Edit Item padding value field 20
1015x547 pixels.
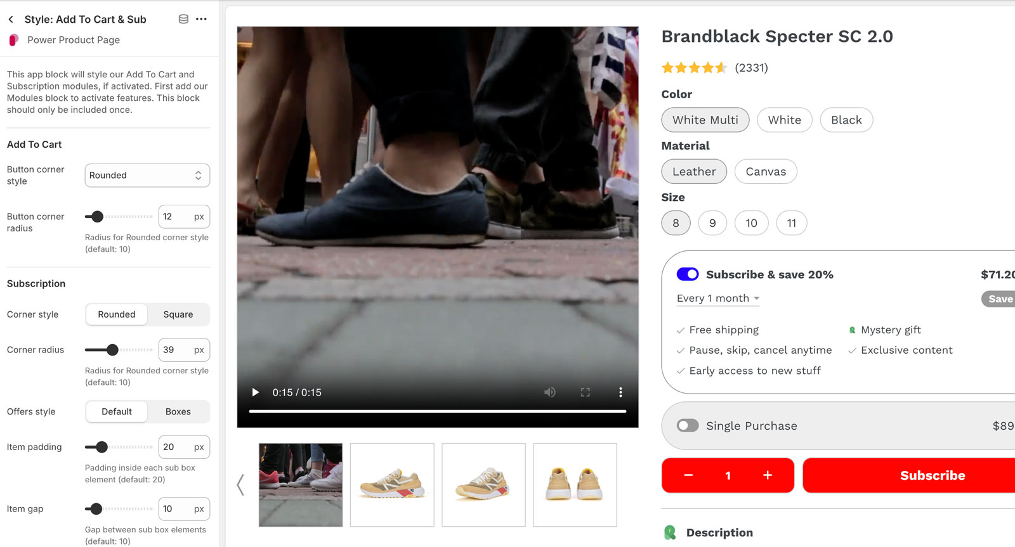tap(184, 447)
